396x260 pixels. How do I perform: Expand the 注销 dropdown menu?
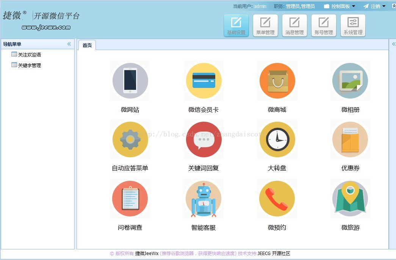pos(374,6)
